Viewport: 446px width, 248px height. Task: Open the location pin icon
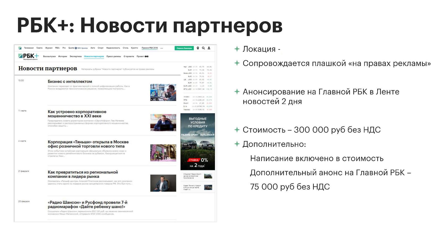tap(198, 48)
